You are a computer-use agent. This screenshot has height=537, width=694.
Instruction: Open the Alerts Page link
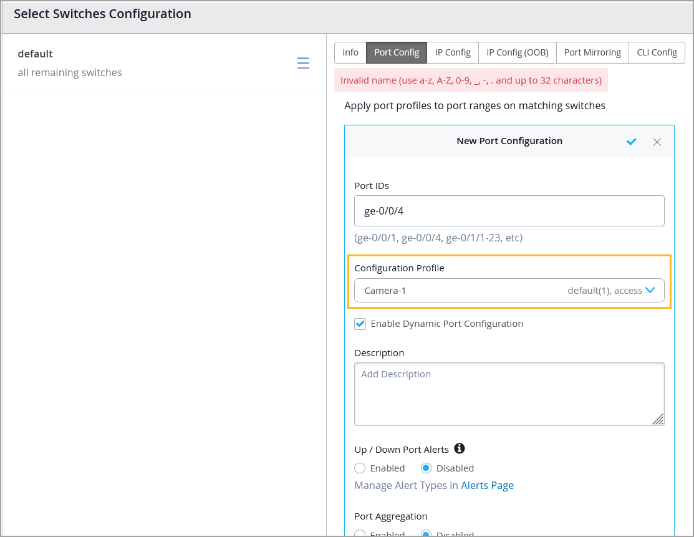pyautogui.click(x=487, y=485)
